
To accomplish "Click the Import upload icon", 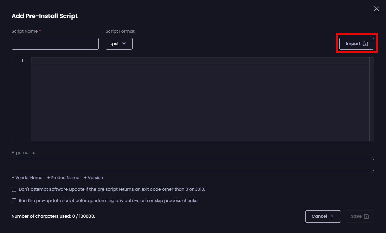I will 365,43.
